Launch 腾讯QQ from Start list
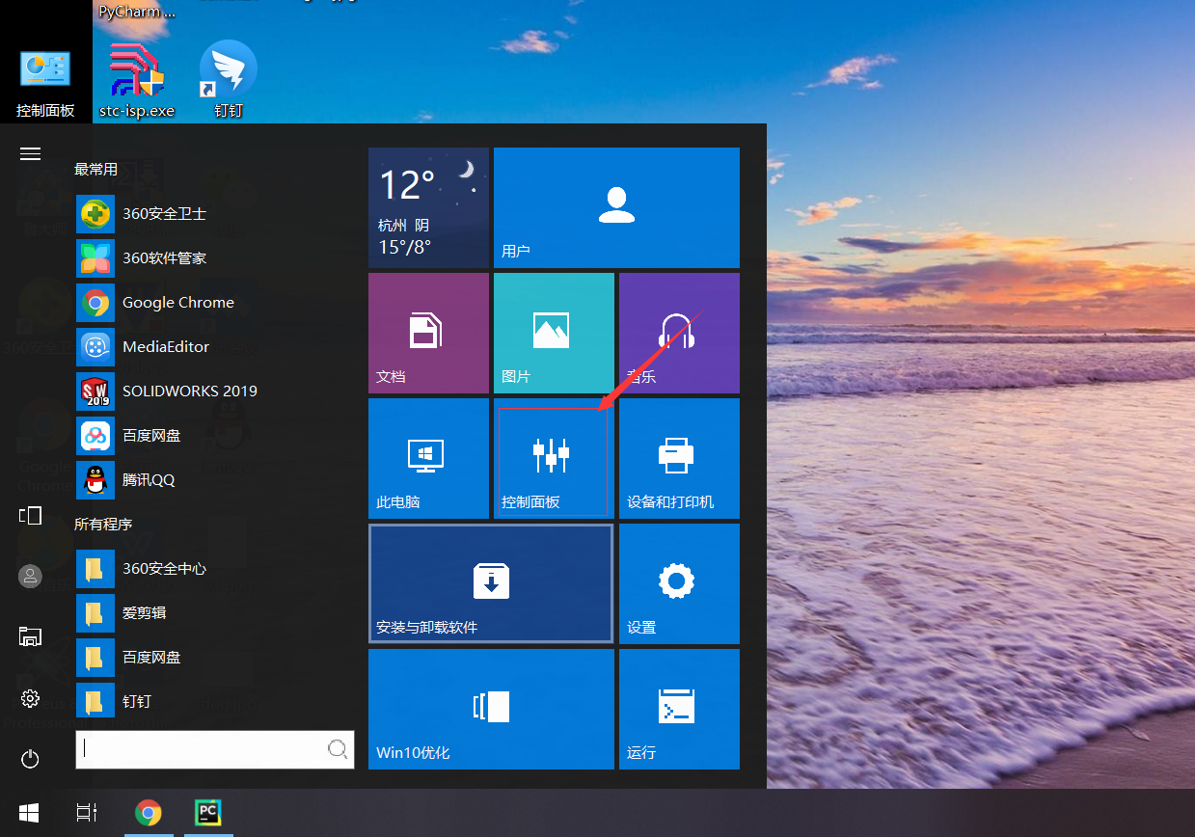The width and height of the screenshot is (1195, 837). point(214,479)
